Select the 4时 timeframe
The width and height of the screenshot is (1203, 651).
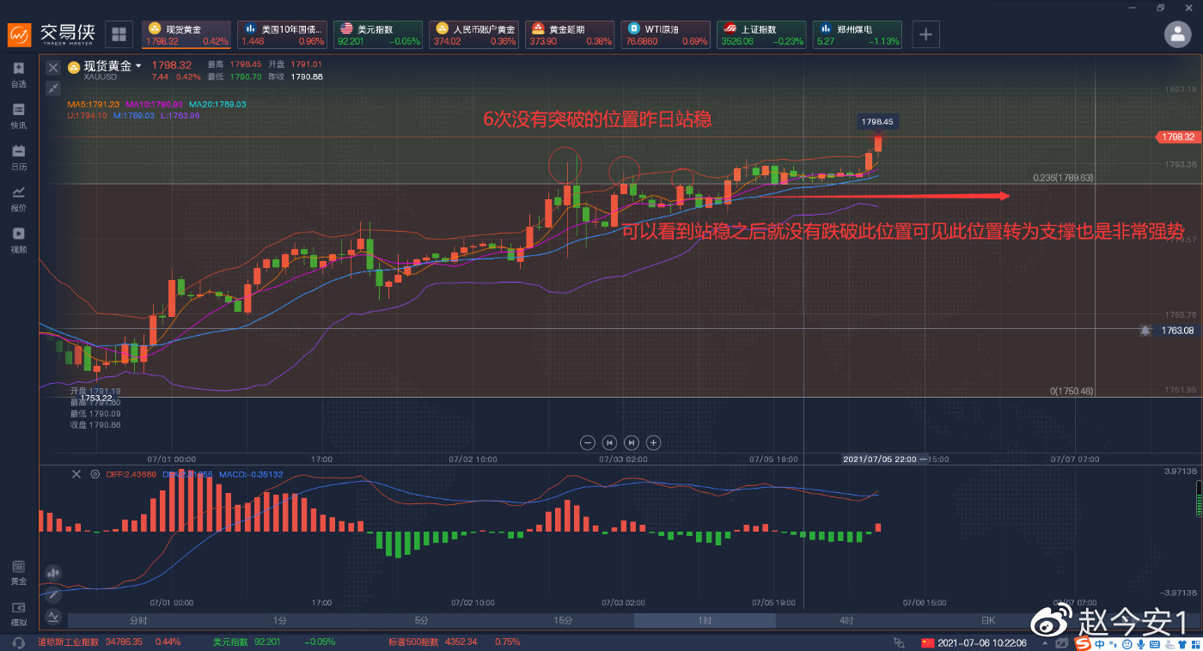tap(846, 620)
